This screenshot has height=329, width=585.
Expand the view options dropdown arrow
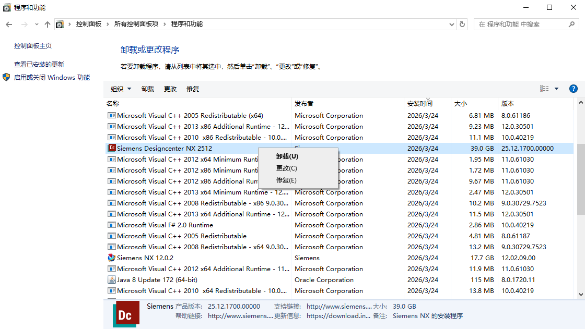[x=557, y=89]
